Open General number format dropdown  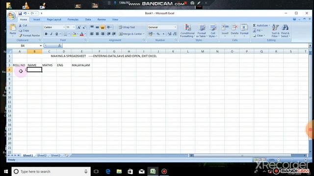point(175,27)
